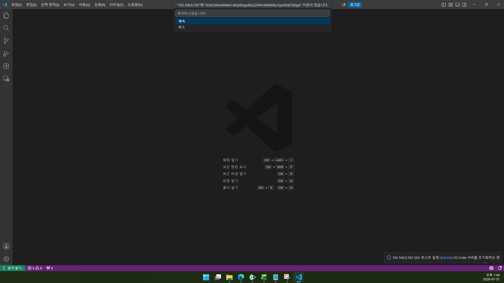Toggle the secondary side bar

[464, 5]
